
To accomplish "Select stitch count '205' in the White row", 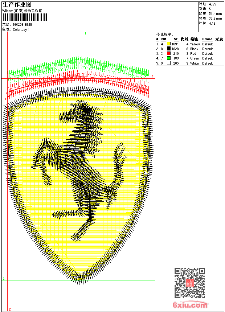I will click(x=176, y=63).
